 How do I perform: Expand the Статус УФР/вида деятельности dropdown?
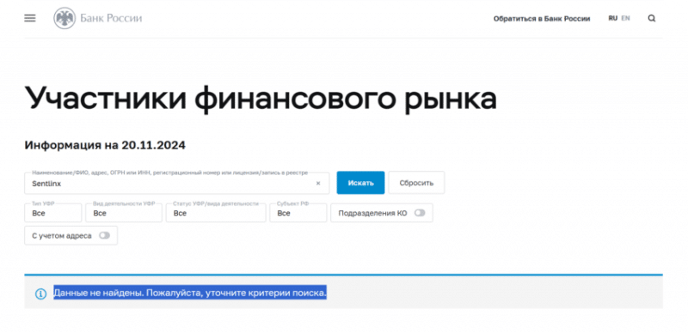coord(216,213)
